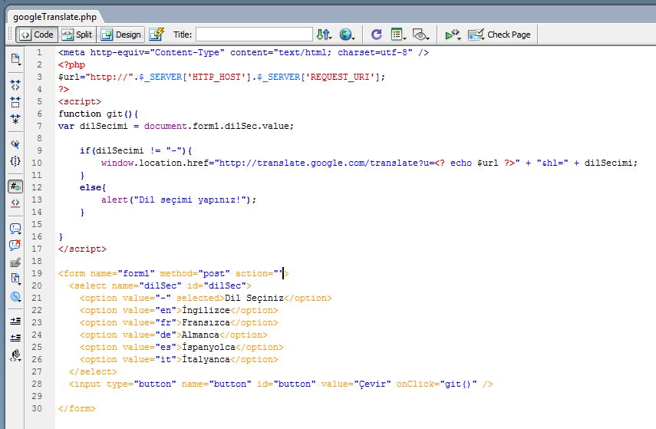Click the 'else{' statement on line 12
This screenshot has height=429, width=656.
coord(93,187)
